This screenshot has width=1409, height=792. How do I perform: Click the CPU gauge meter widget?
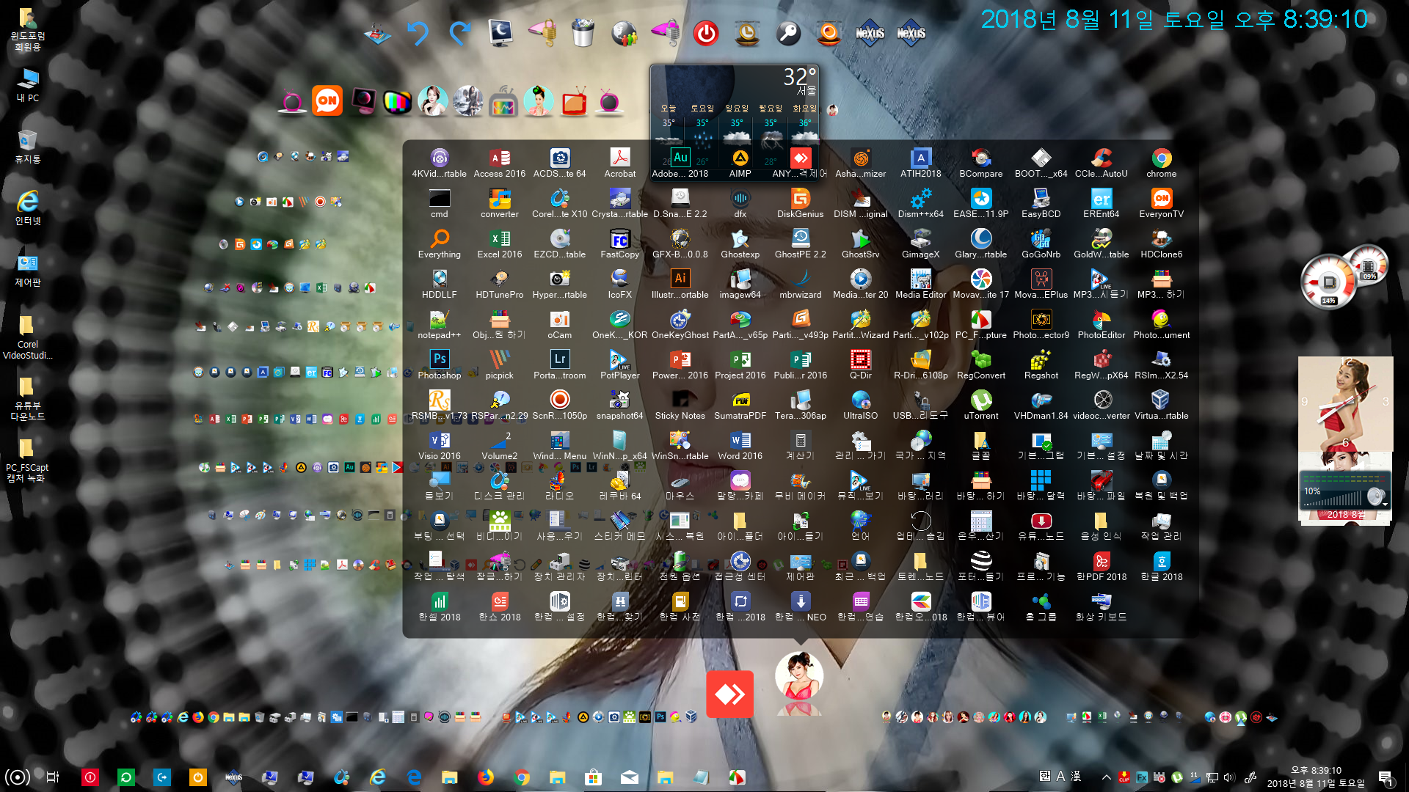coord(1329,283)
